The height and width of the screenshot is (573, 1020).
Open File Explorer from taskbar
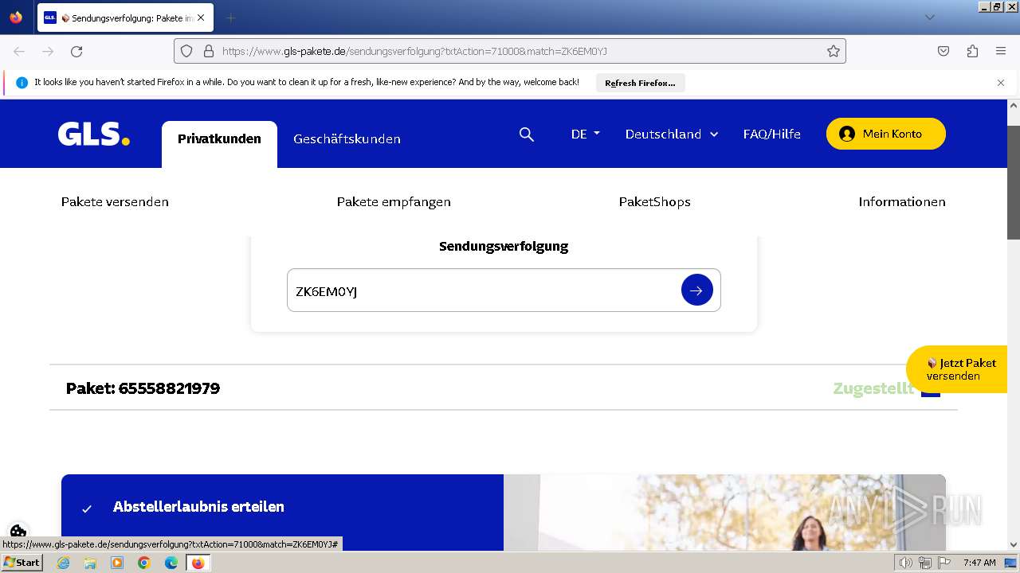coord(90,563)
